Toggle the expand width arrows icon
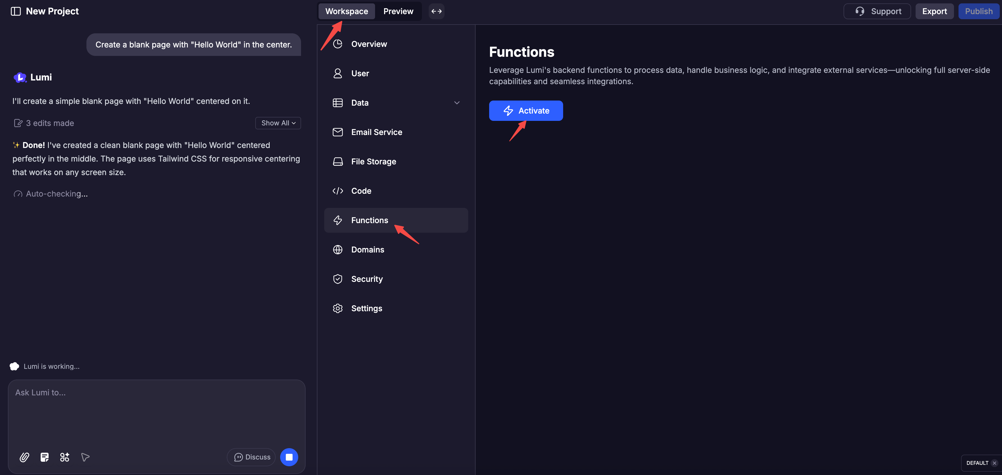The image size is (1002, 475). pyautogui.click(x=436, y=11)
